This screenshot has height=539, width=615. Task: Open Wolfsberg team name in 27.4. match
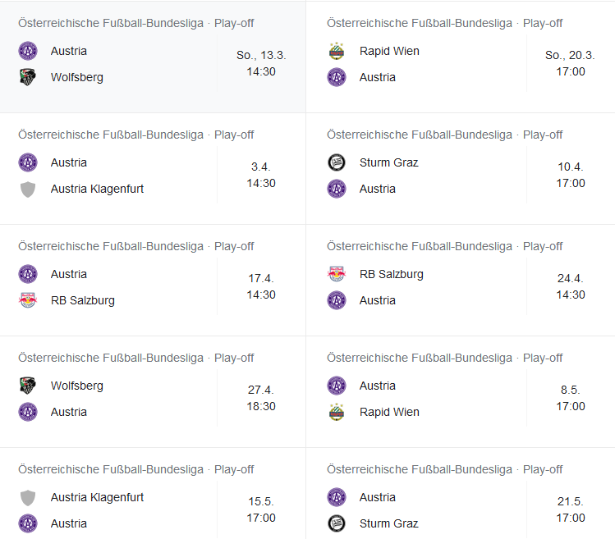pyautogui.click(x=77, y=386)
